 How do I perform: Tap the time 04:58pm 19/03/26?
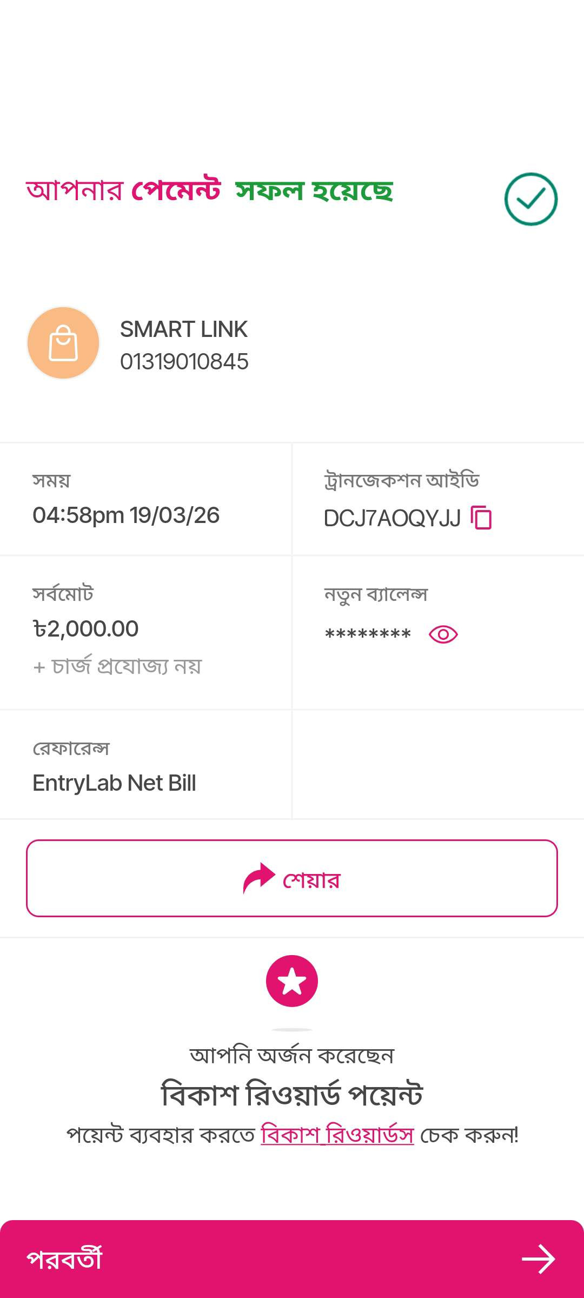click(x=126, y=515)
